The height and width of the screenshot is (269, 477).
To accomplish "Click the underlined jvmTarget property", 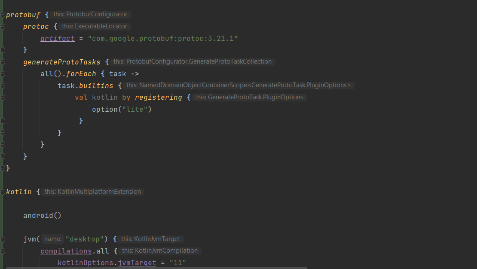I will point(137,263).
